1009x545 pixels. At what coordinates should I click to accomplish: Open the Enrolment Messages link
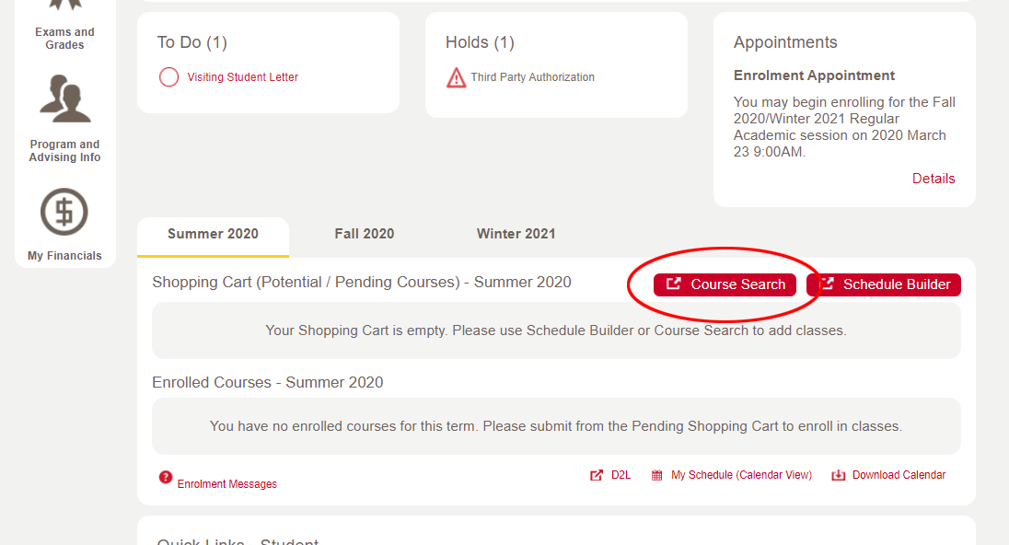tap(227, 484)
